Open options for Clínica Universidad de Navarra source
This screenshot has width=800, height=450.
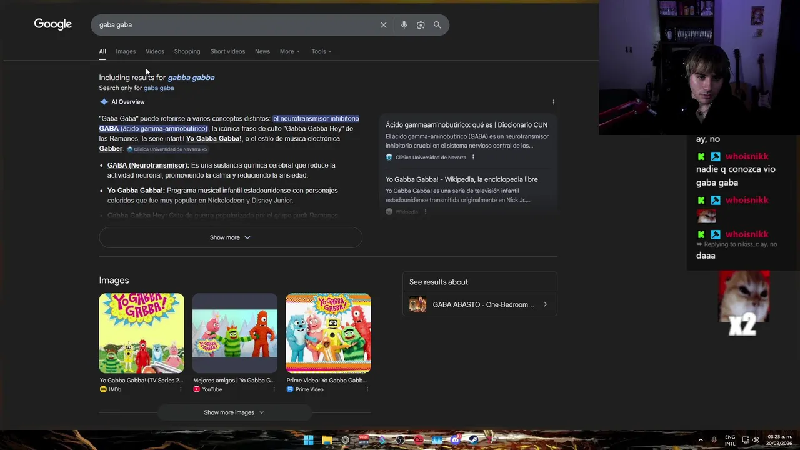473,157
